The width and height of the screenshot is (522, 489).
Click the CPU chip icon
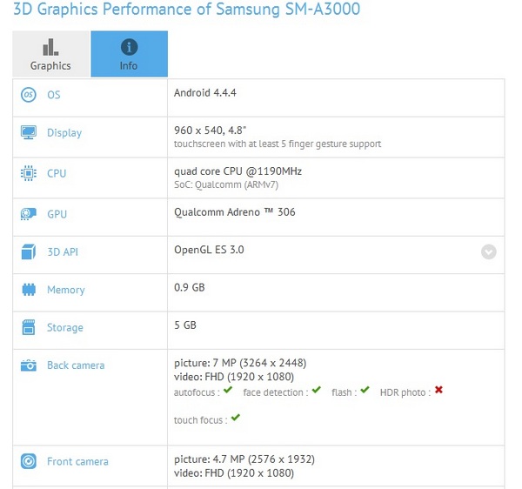pos(29,173)
